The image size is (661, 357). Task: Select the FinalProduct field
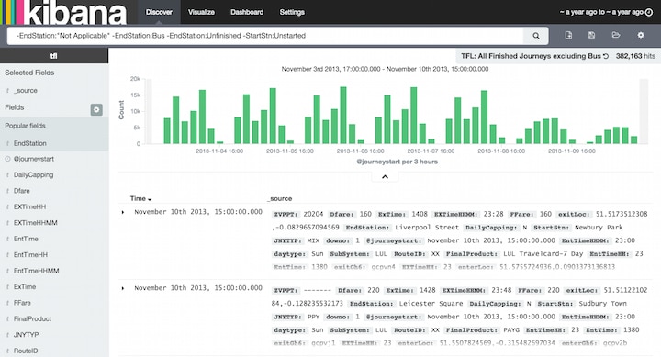(32, 319)
